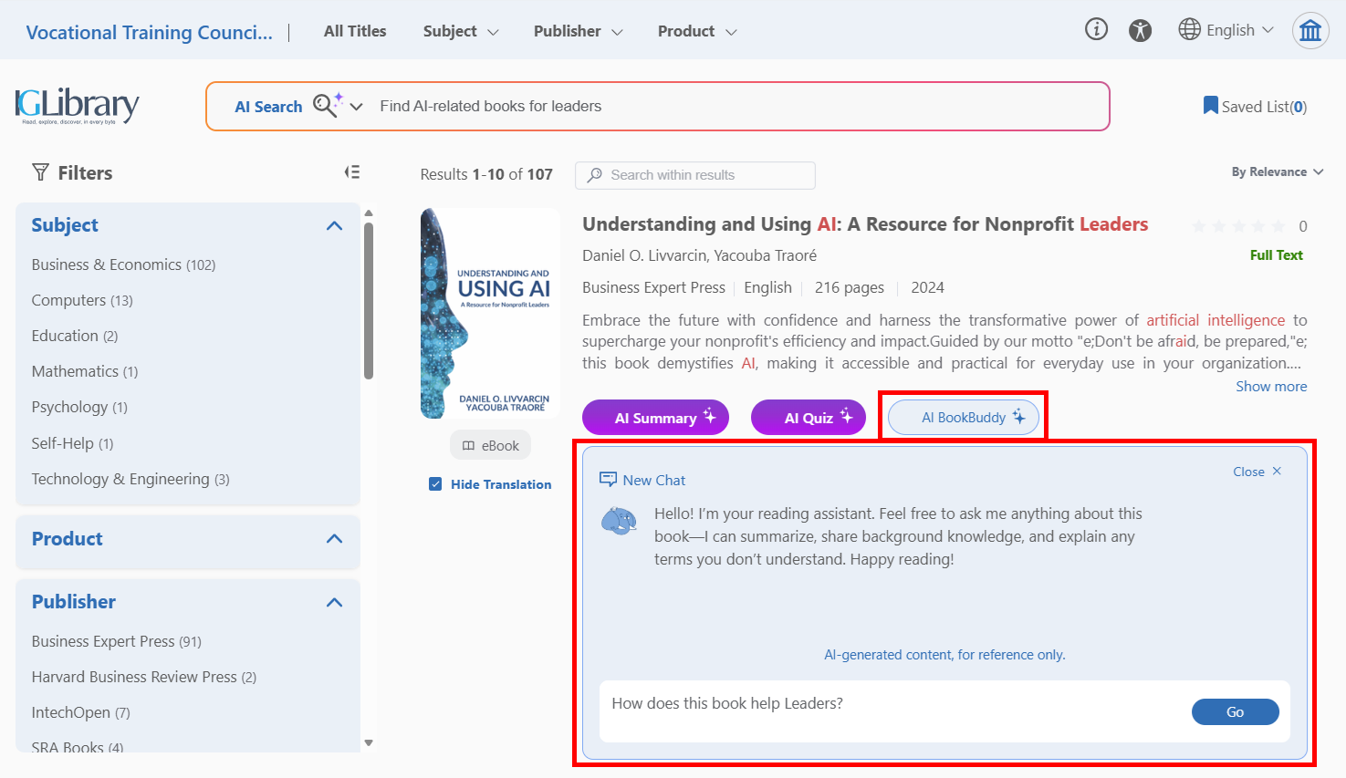Image resolution: width=1346 pixels, height=778 pixels.
Task: Click the AI Quiz button
Action: coord(809,418)
